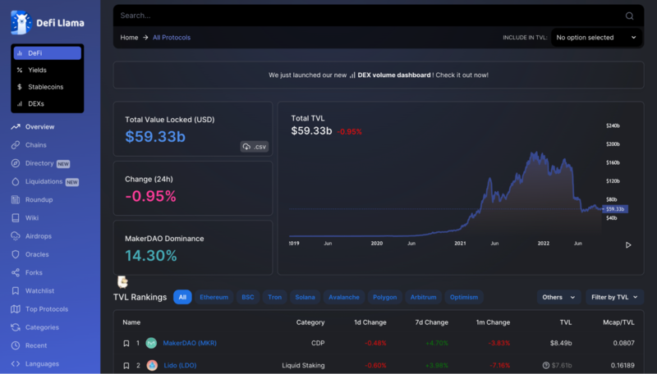Screen dimensions: 657x374
Task: Open the Filter by TVL dropdown
Action: coord(614,297)
